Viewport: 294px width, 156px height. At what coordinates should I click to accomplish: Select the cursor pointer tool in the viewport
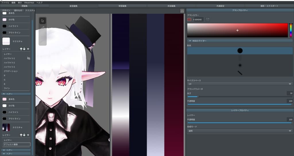pyautogui.click(x=42, y=21)
